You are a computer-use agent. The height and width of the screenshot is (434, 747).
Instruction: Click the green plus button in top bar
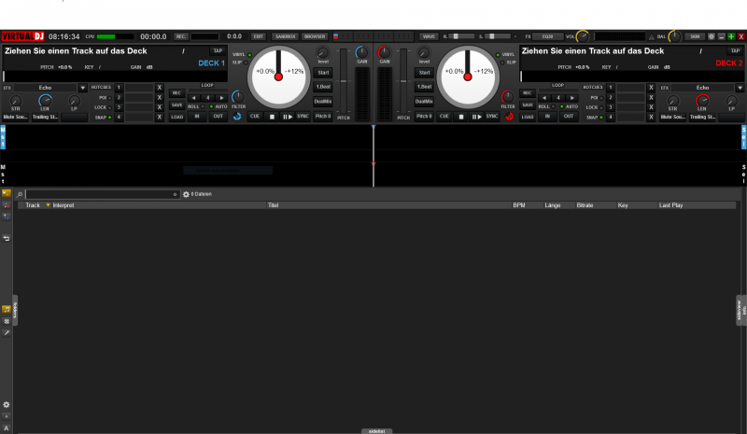pyautogui.click(x=731, y=36)
